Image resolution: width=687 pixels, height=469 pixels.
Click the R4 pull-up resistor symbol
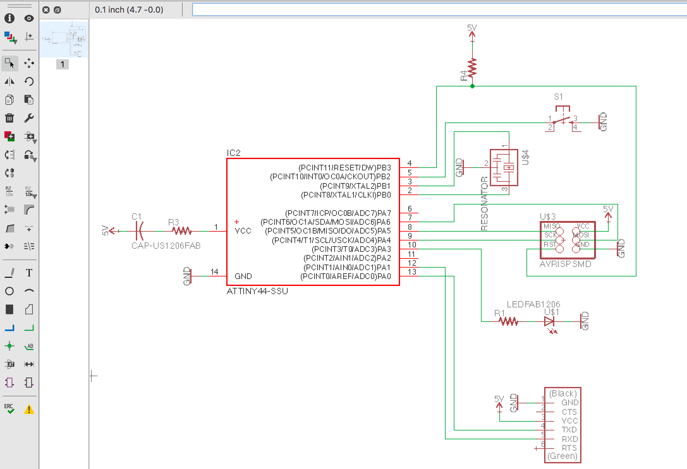[472, 68]
